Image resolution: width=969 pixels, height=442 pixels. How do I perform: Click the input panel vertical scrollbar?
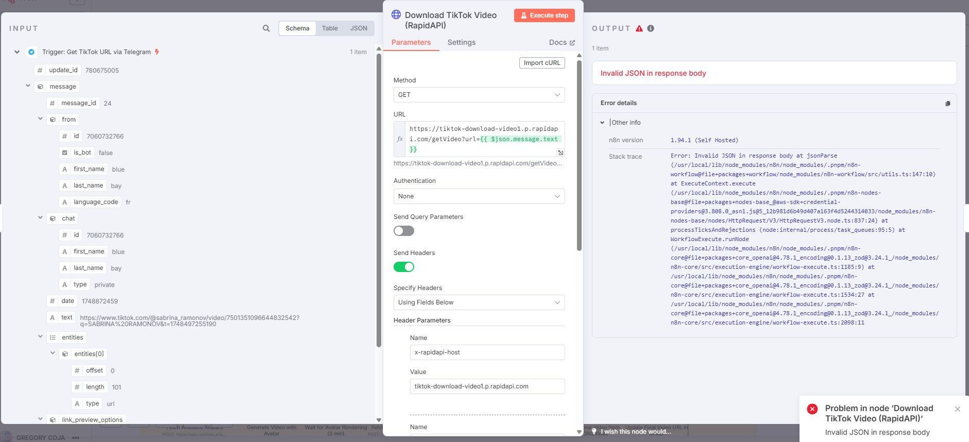(379, 200)
